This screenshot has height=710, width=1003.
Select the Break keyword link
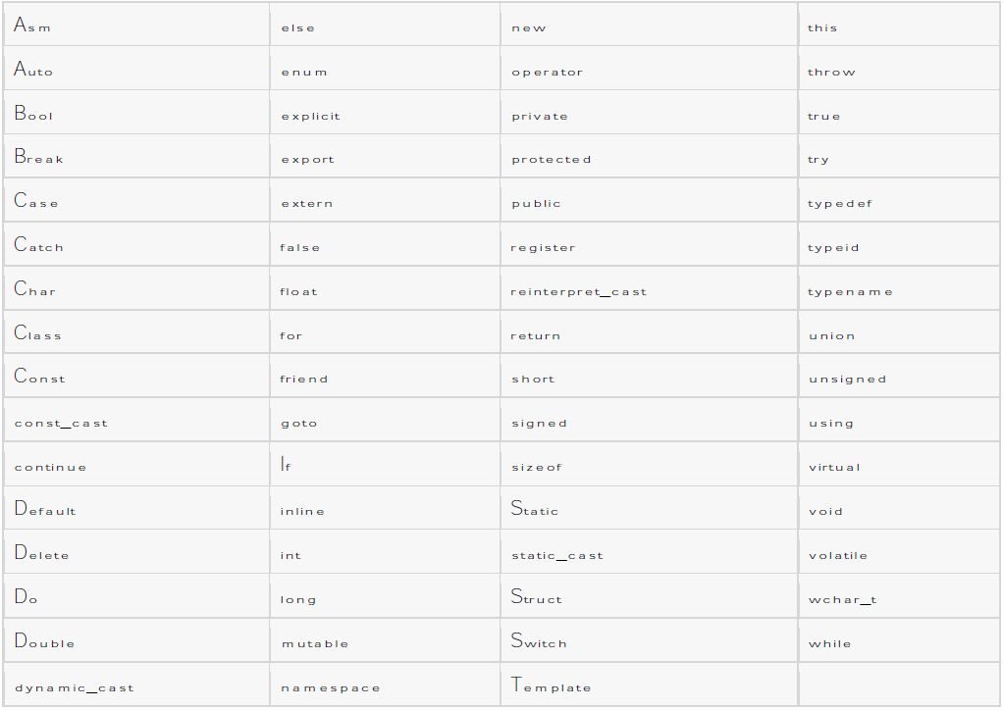click(x=39, y=158)
